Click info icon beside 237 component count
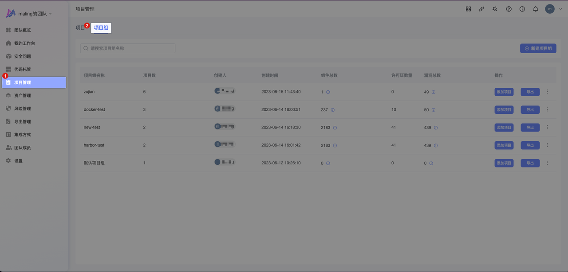 332,110
